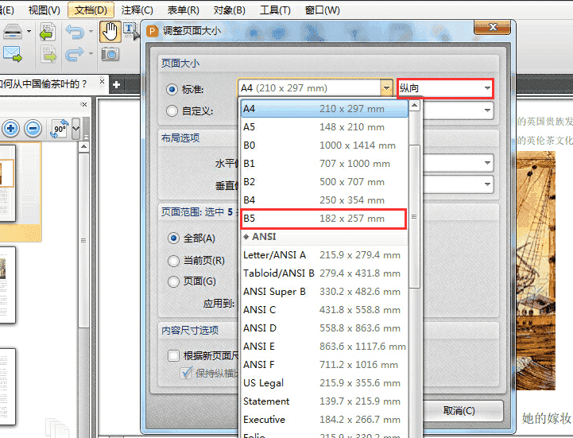Click the email envelope icon
Screen dimensions: 573x438
click(x=12, y=54)
